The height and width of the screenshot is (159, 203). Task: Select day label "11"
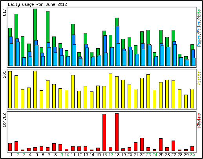pos(73,155)
